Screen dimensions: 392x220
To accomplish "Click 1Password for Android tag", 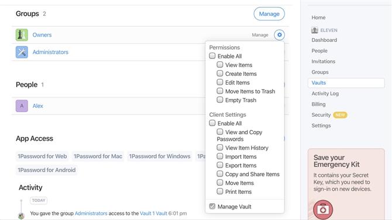I will pyautogui.click(x=46, y=170).
